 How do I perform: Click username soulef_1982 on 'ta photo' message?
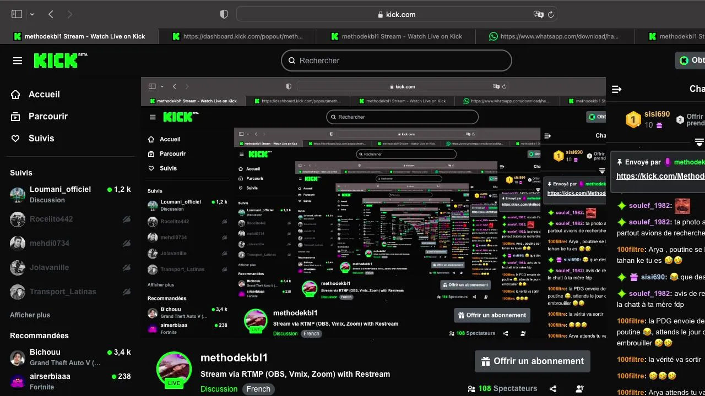coord(650,222)
